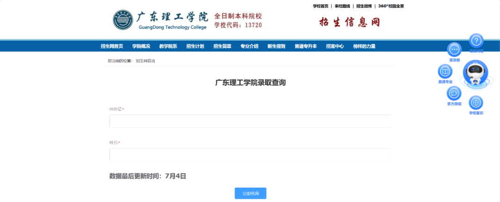Select 榜样的力量 in the navigation bar
The height and width of the screenshot is (202, 500).
tap(364, 46)
